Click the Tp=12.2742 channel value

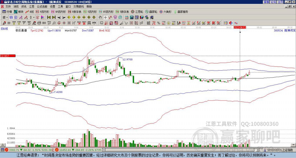(x=37, y=30)
